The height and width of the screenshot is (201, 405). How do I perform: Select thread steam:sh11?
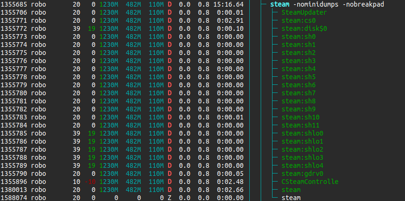click(301, 125)
